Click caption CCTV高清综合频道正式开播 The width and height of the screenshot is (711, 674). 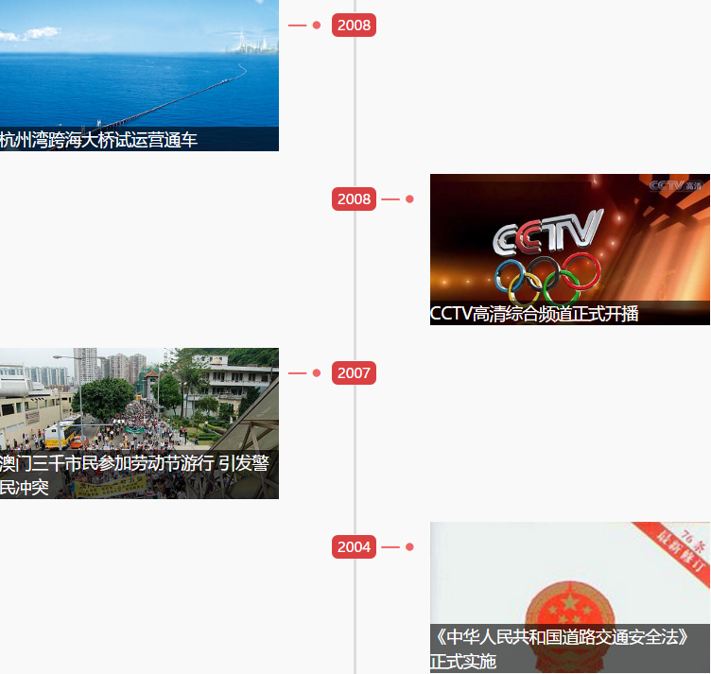[x=534, y=314]
